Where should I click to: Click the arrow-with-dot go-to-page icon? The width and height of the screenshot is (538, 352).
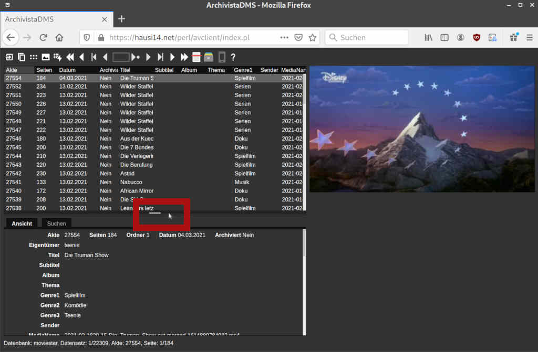[136, 57]
